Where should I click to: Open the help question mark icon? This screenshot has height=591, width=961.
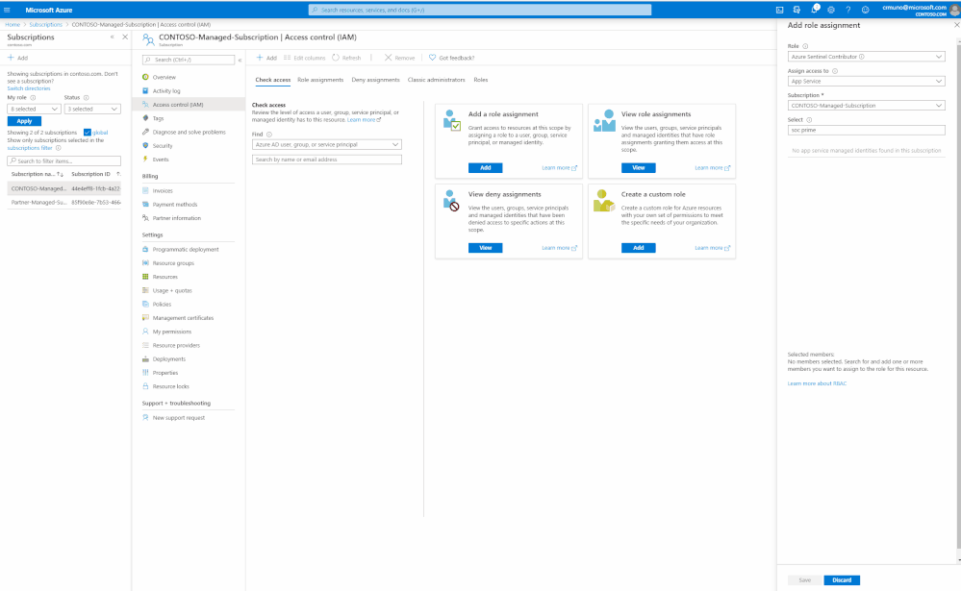848,10
